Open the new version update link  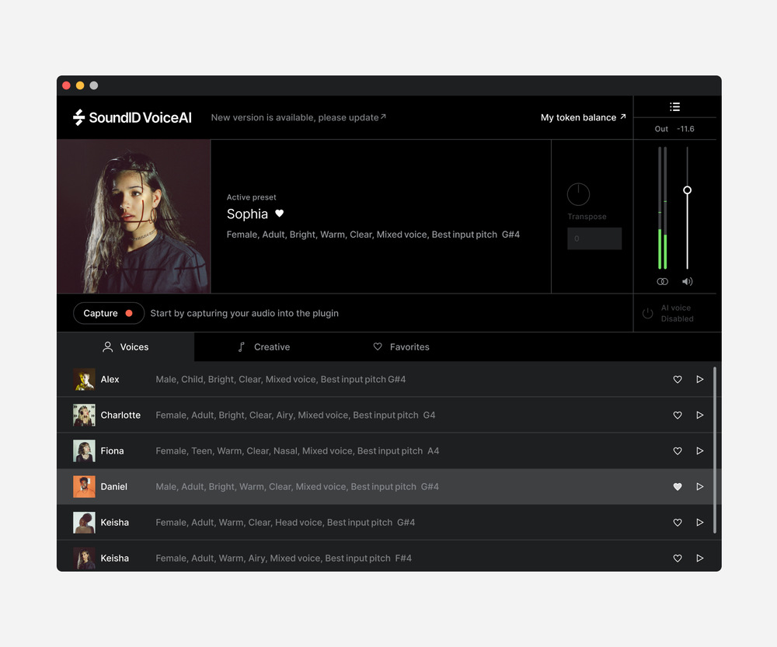pos(298,117)
